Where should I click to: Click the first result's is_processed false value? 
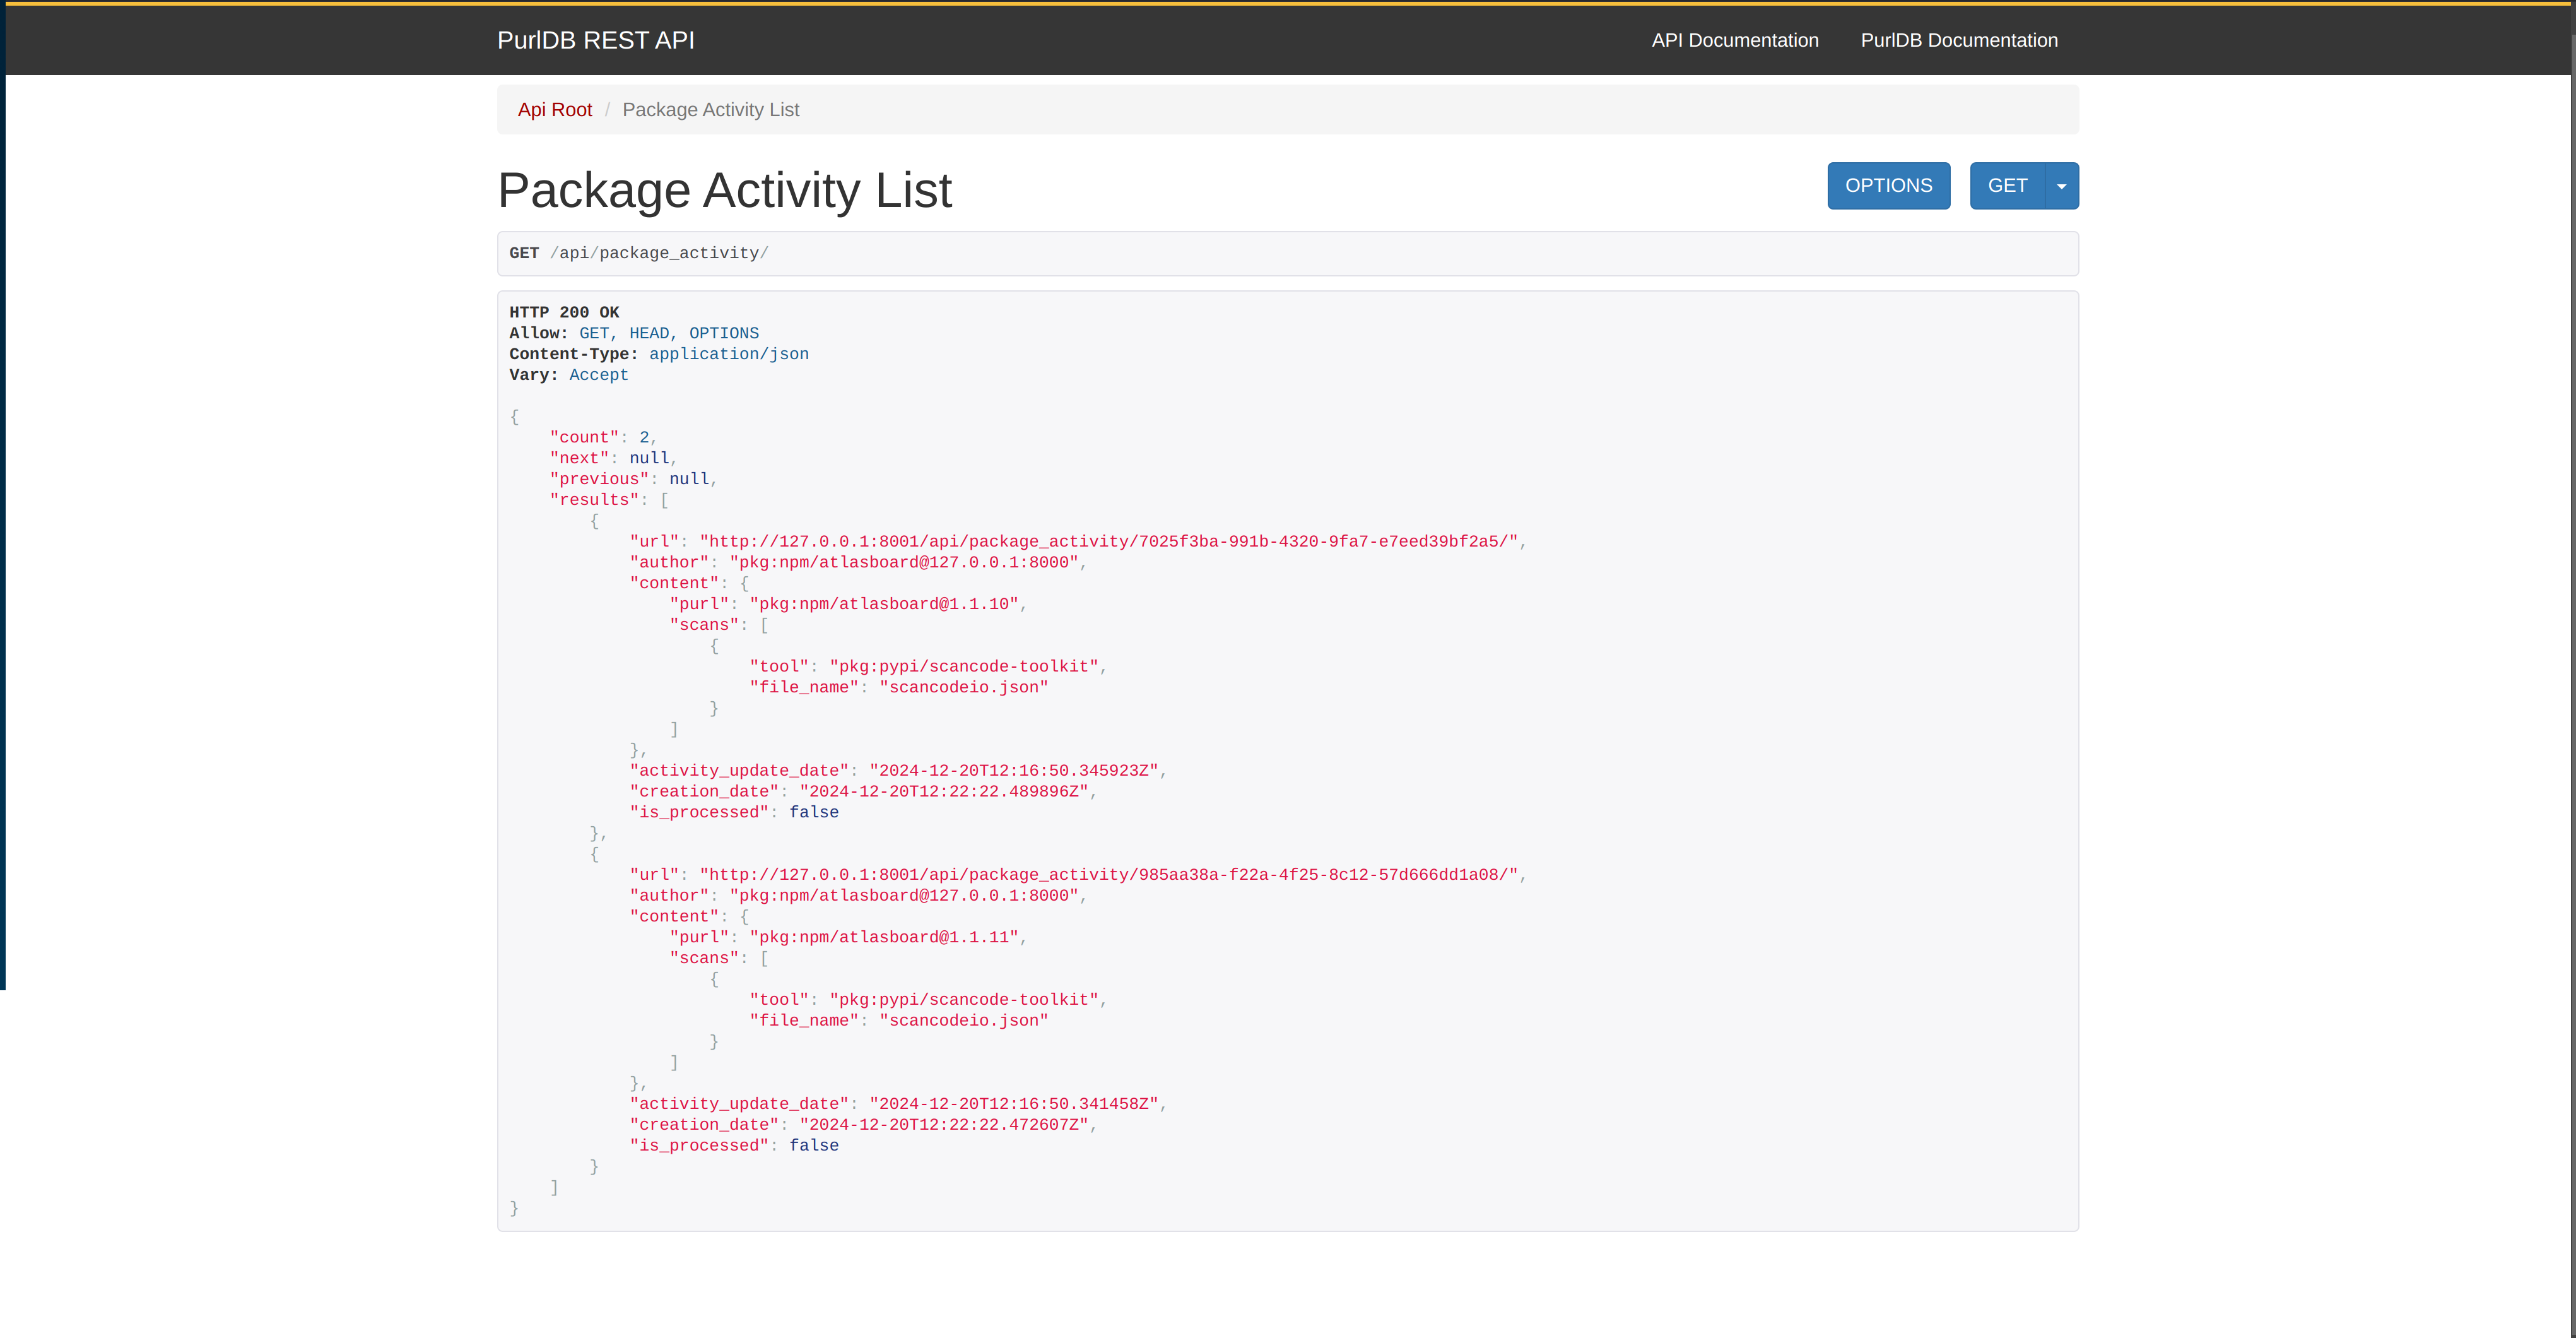pos(814,812)
